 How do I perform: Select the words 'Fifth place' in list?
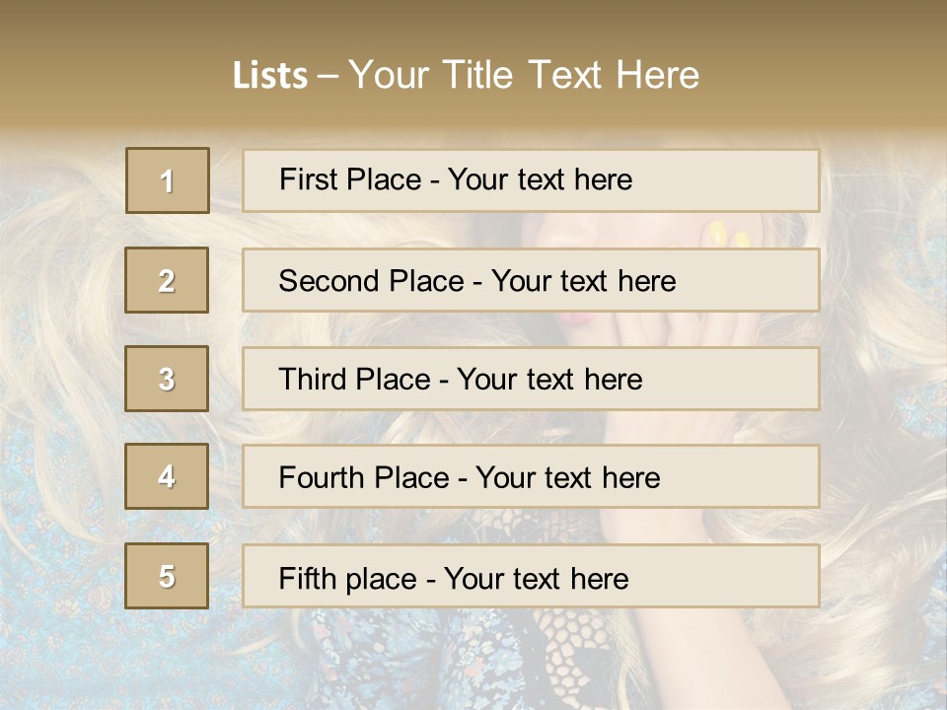348,579
